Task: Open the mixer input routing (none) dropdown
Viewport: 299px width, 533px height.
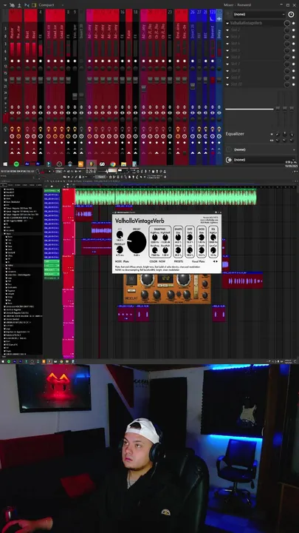Action: pos(258,14)
